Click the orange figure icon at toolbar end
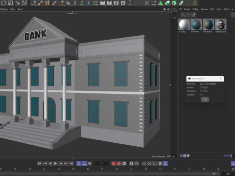The width and height of the screenshot is (235, 176). point(195,3)
